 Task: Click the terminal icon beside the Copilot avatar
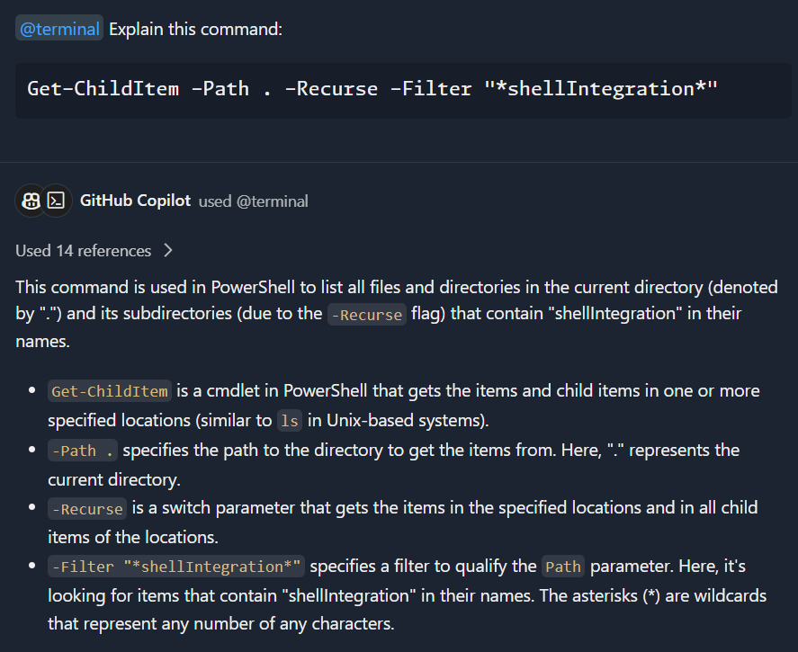point(55,200)
